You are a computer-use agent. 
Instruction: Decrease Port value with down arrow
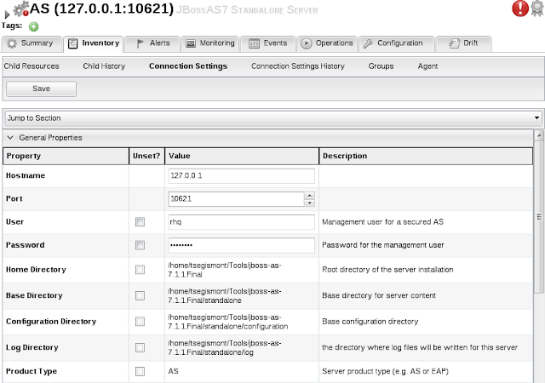click(x=310, y=203)
